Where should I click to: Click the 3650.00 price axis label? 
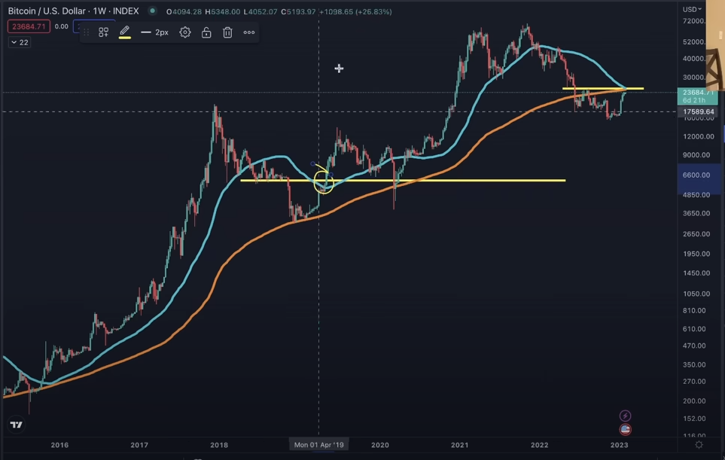coord(696,213)
